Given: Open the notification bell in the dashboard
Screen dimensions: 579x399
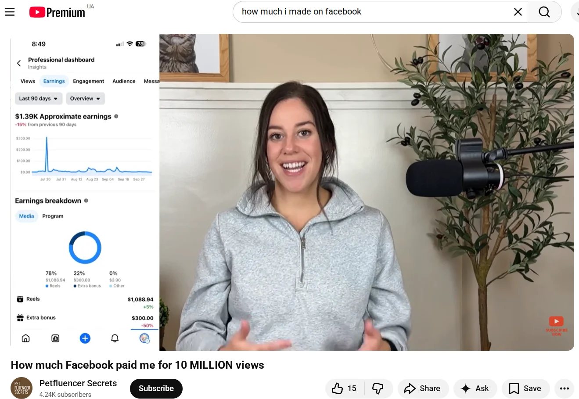Looking at the screenshot, I should pyautogui.click(x=115, y=338).
